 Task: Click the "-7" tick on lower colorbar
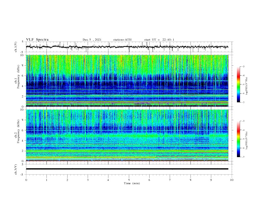(243, 157)
